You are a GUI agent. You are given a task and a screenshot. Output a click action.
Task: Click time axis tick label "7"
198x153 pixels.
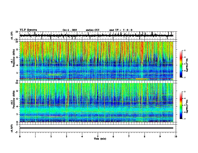[x=129, y=136]
